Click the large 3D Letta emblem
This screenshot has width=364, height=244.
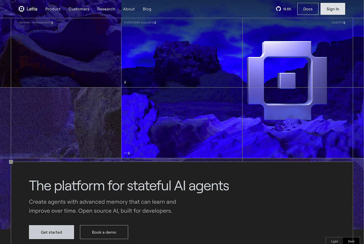(x=287, y=81)
